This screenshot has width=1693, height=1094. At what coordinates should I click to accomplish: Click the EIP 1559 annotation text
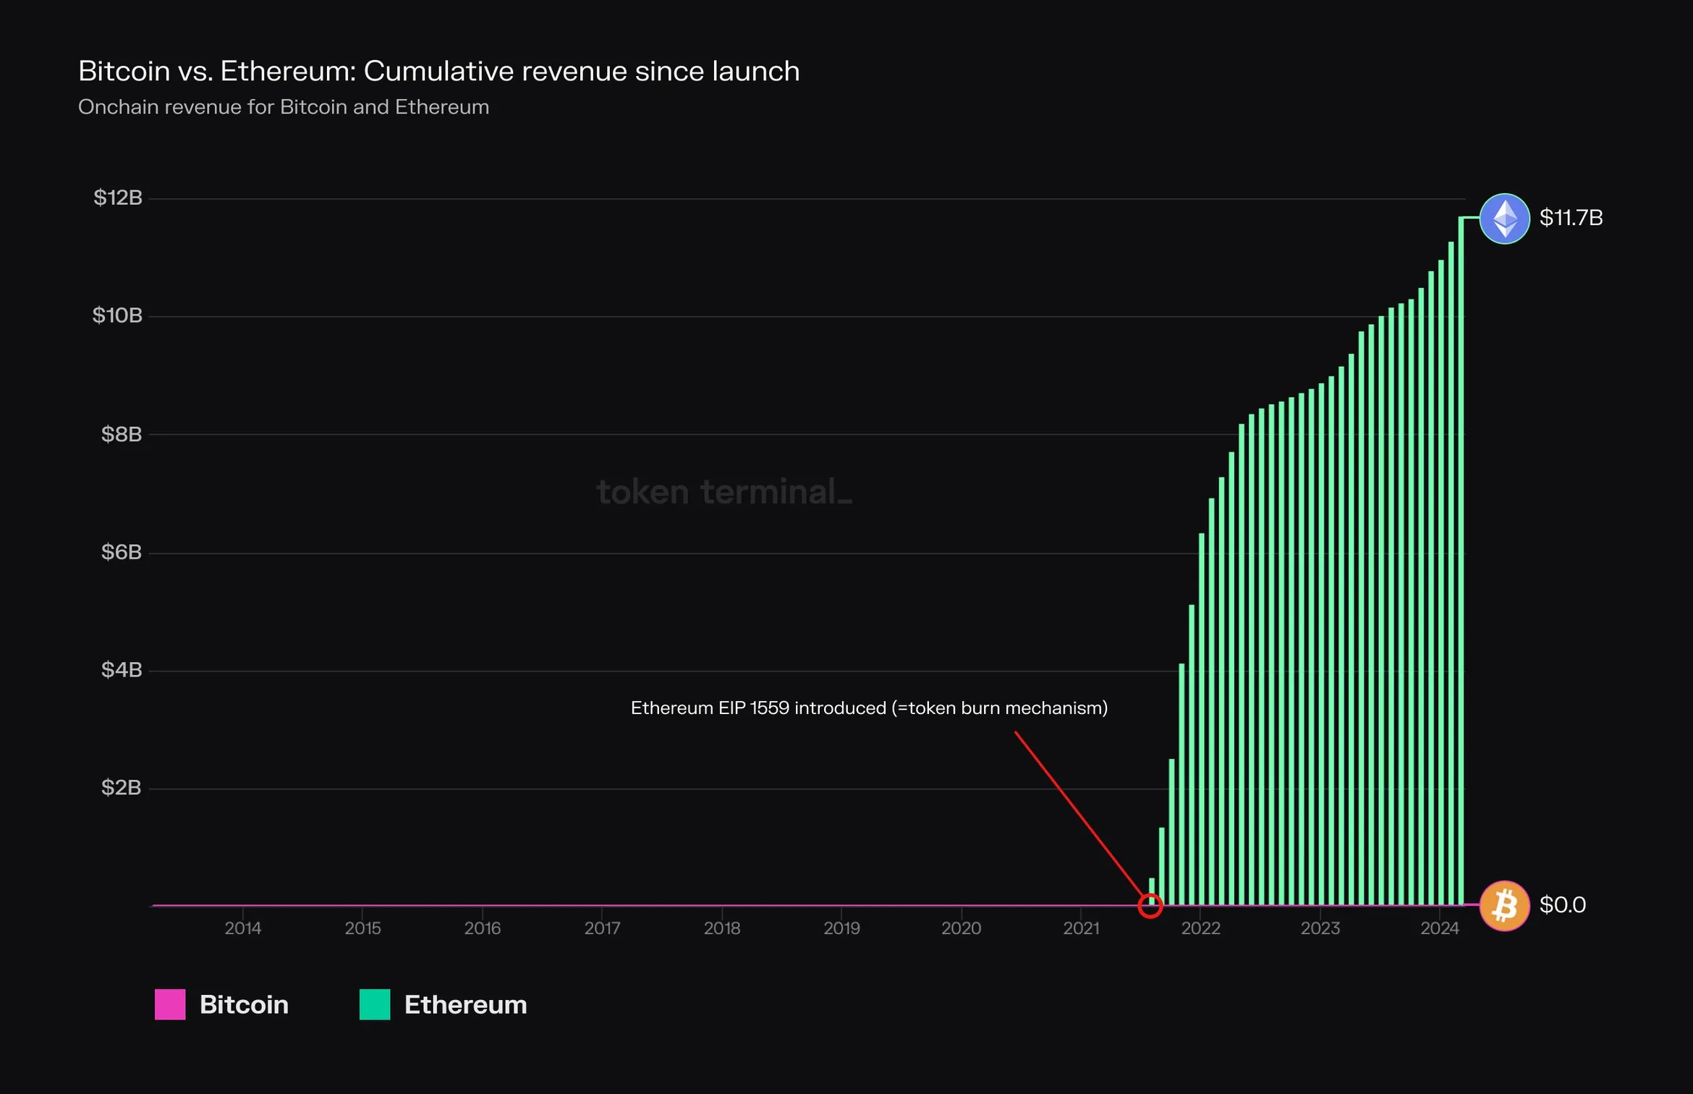pos(869,708)
